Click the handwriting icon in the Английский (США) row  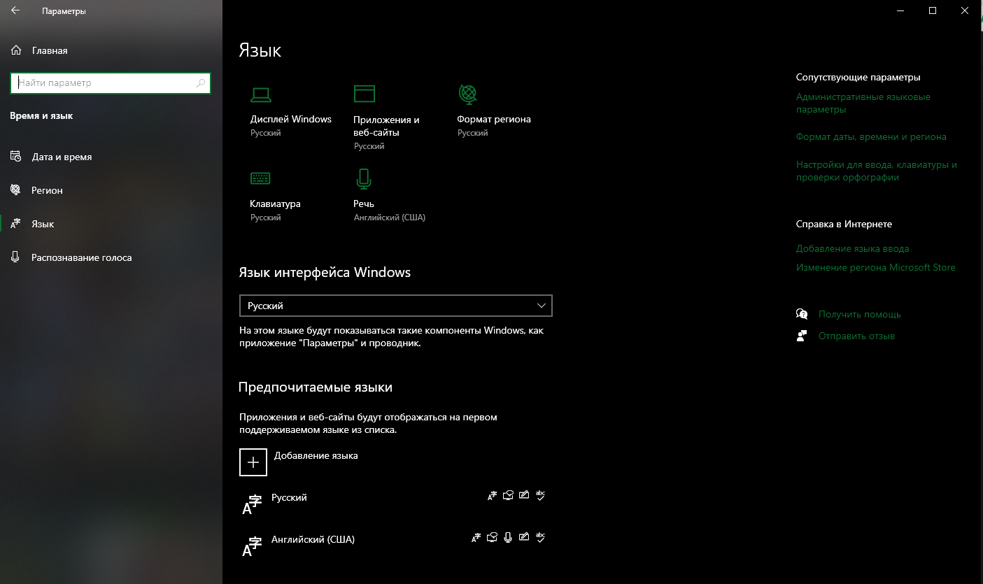[524, 538]
